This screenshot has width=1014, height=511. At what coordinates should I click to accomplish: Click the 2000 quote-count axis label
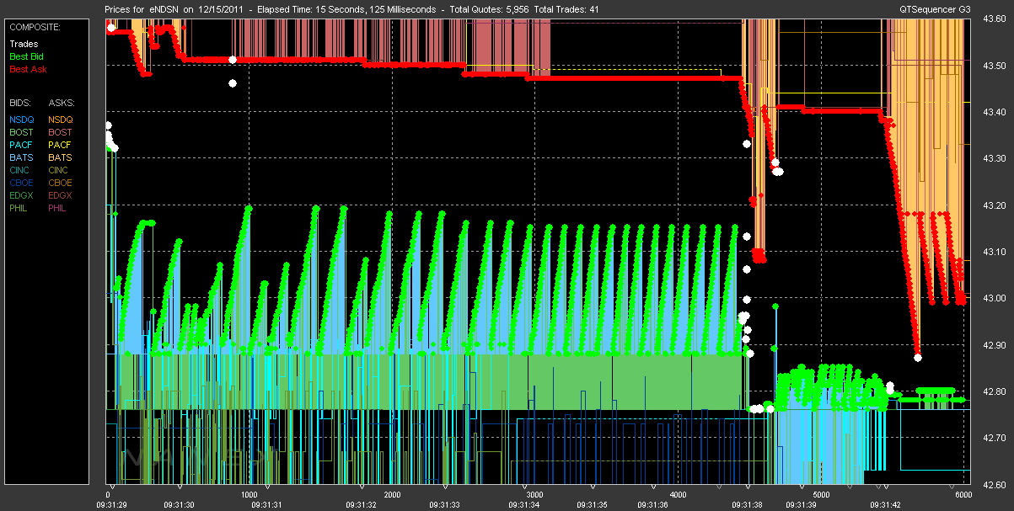[392, 494]
